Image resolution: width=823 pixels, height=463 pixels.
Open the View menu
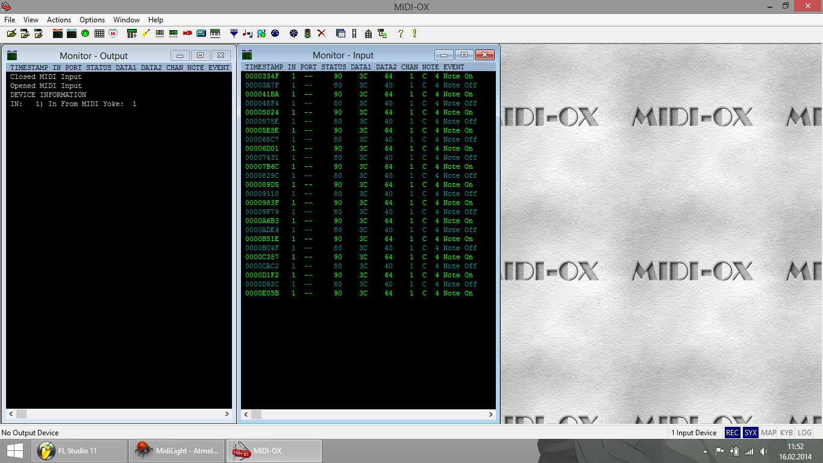coord(31,20)
